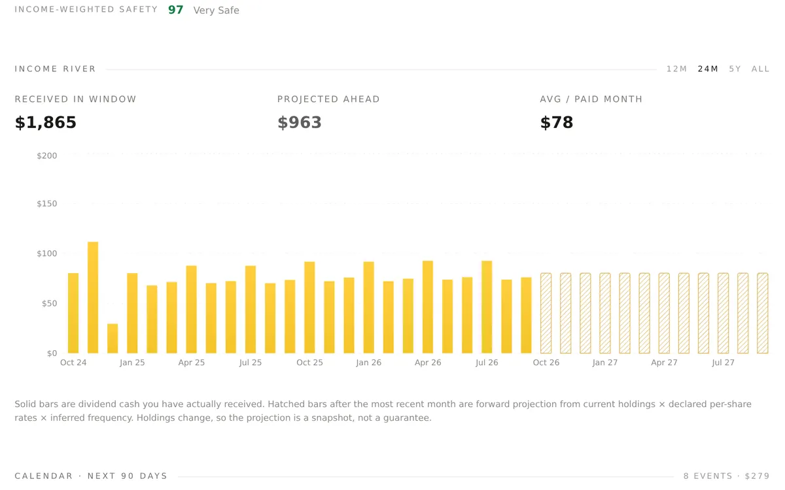Click the $1,865 received amount
Screen dimensions: 785x490
click(x=46, y=123)
